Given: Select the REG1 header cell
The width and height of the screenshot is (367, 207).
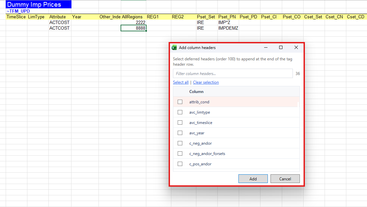Looking at the screenshot, I should 159,17.
